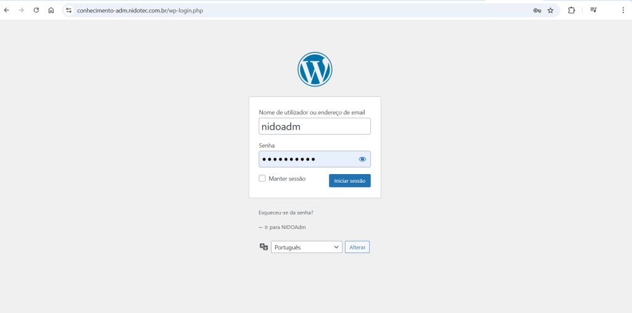Click the WordPress logo
Screen dimensions: 632x313
pyautogui.click(x=315, y=69)
